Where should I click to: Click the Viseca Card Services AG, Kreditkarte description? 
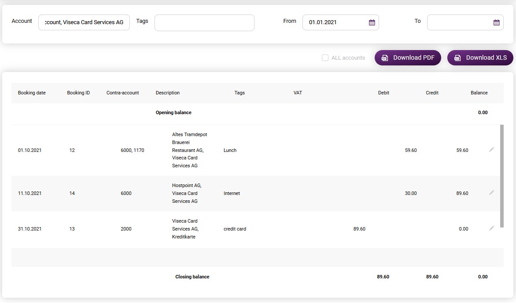(x=185, y=229)
